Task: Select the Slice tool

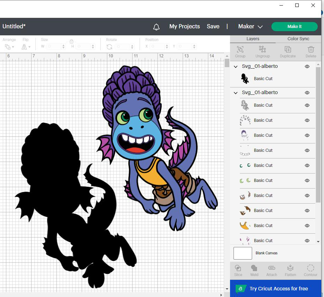Action: click(x=238, y=268)
